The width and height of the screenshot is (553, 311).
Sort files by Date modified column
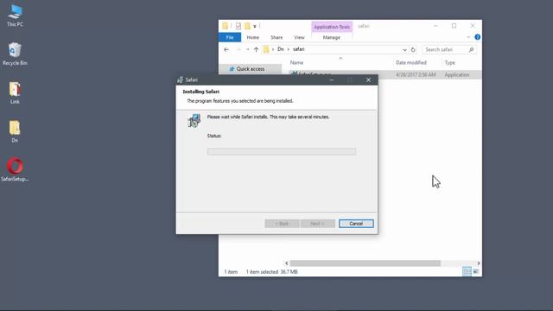pos(411,63)
